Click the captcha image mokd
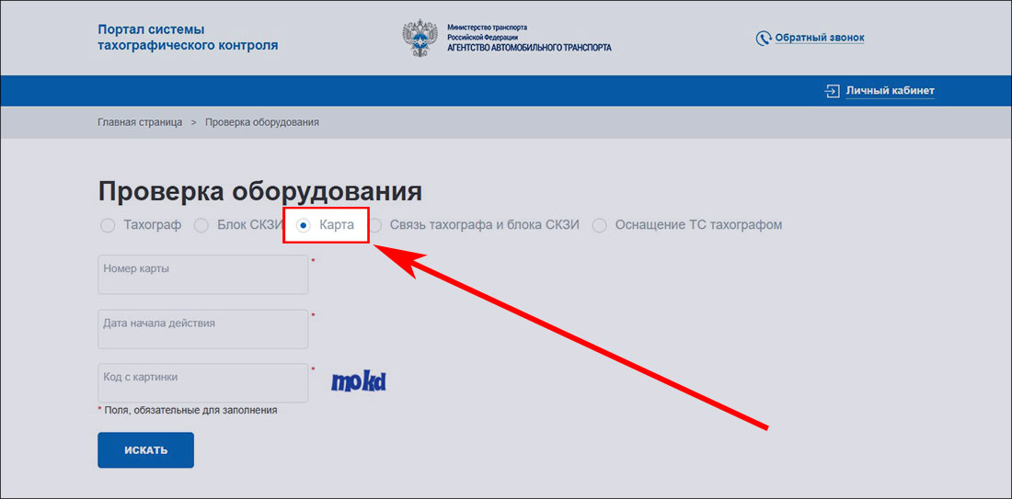The height and width of the screenshot is (499, 1012). coord(358,381)
